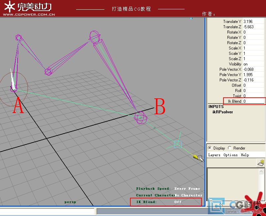Select the Scale Z attribute label

pos(235,59)
